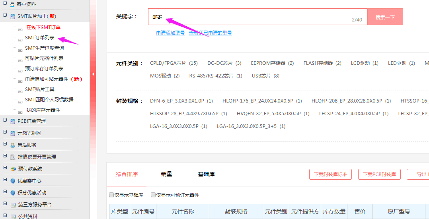This screenshot has width=429, height=219.
Task: Click the 预付款系统 icon
Action: [13, 169]
